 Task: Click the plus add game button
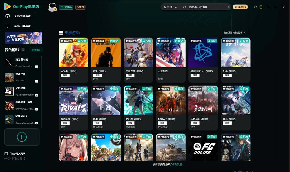(22, 137)
